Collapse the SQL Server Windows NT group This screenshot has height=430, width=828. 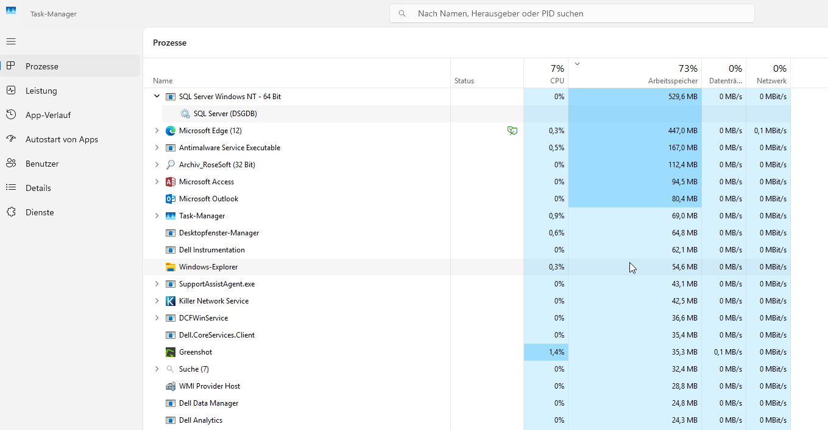coord(157,97)
